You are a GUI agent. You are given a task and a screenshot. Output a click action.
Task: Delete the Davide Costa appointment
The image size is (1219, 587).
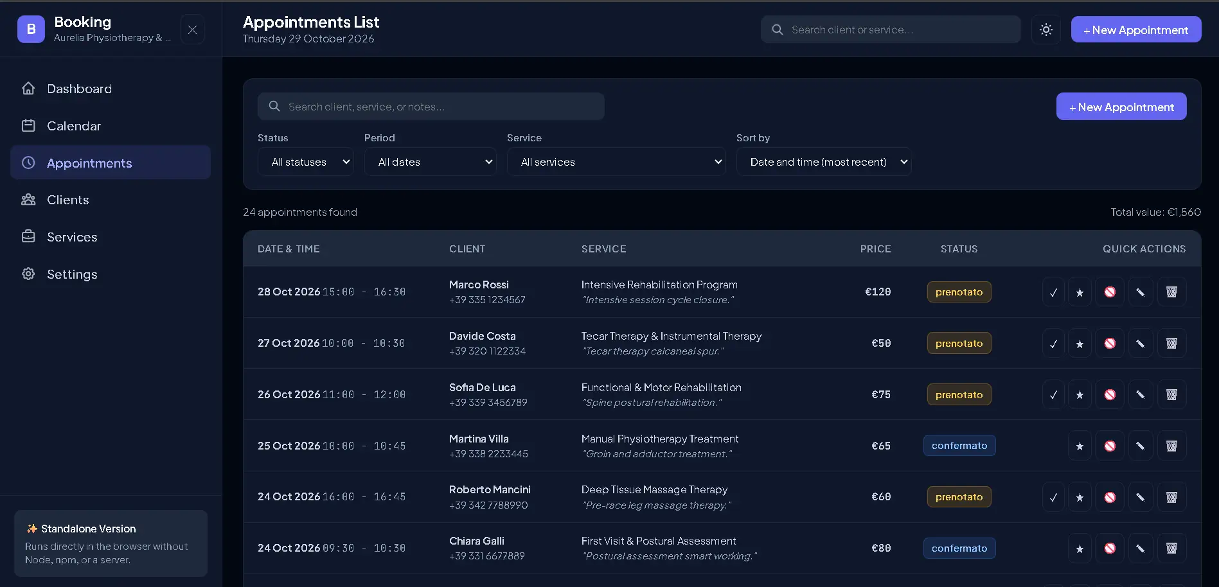click(x=1171, y=344)
